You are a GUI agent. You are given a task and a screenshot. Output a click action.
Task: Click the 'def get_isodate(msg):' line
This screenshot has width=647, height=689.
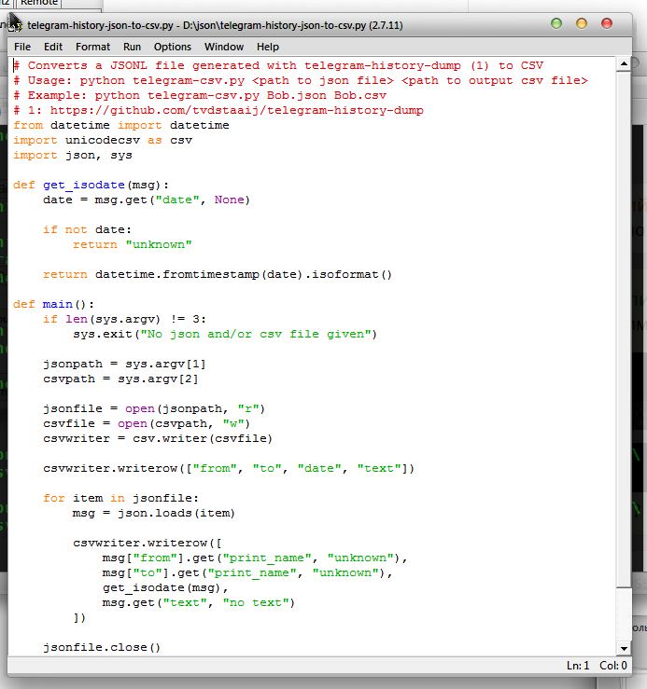(91, 185)
